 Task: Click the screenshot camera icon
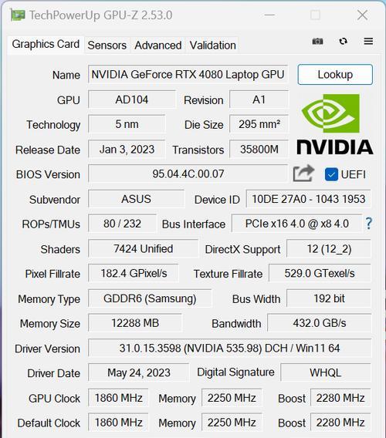pyautogui.click(x=317, y=42)
